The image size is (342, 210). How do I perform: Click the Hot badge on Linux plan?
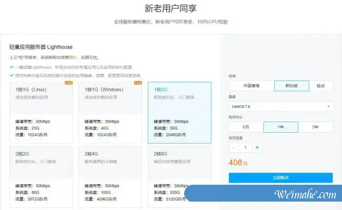(x=69, y=83)
